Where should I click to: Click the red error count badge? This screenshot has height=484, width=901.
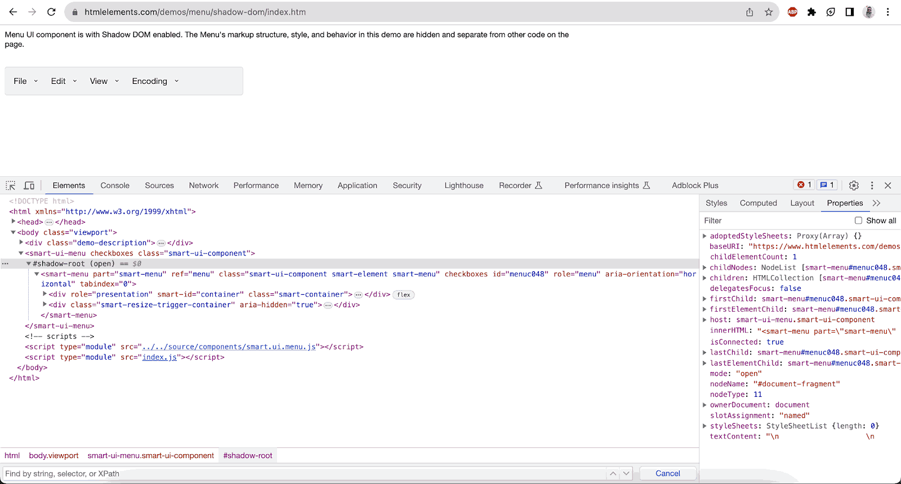(804, 185)
